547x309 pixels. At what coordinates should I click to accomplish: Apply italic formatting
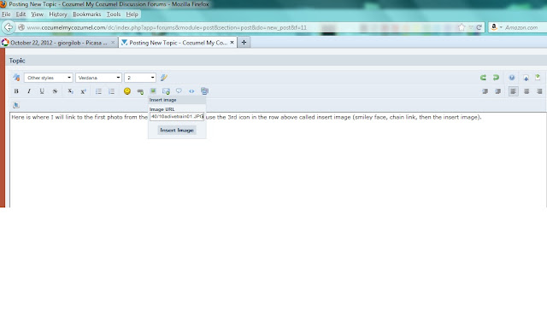tap(29, 91)
